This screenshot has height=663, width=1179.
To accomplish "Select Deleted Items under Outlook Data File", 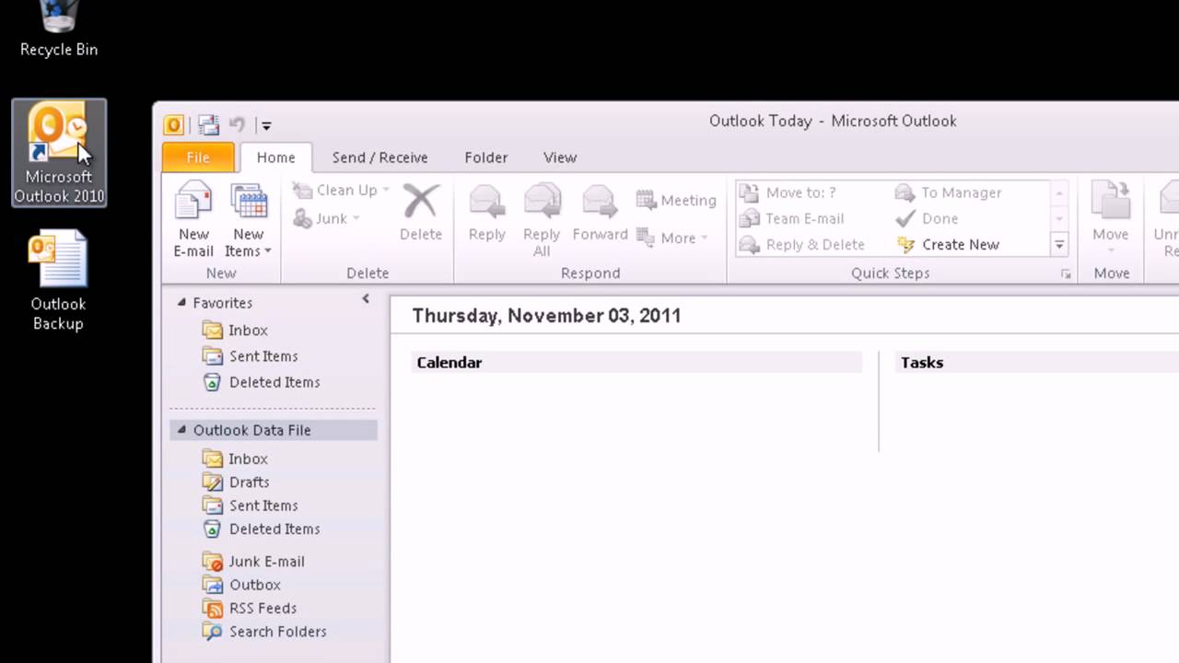I will [x=261, y=529].
